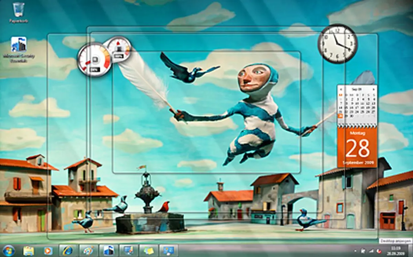
Task: Open Microsoft Security Essentials taskbar button
Action: click(109, 250)
